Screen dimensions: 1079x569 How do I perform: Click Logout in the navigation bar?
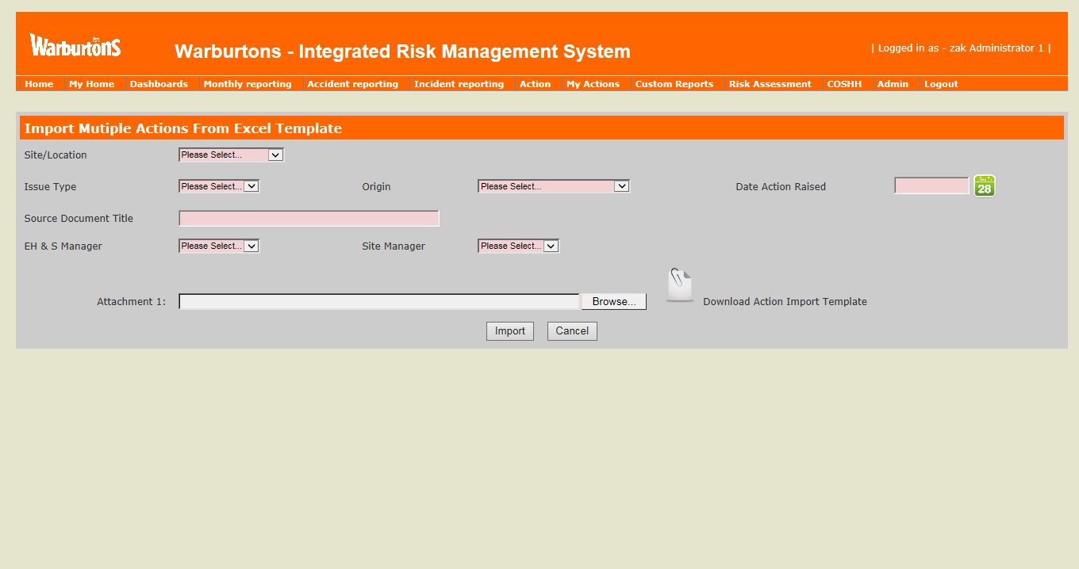click(941, 84)
